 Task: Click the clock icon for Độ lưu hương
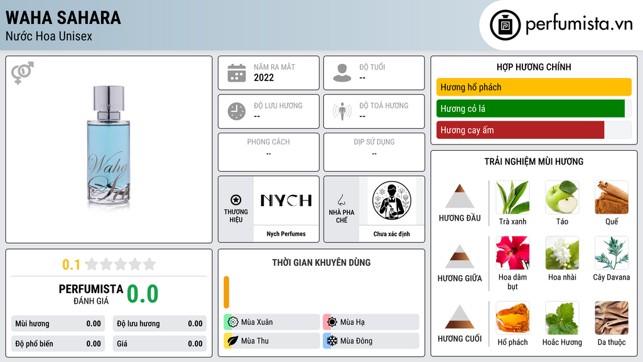[x=237, y=111]
